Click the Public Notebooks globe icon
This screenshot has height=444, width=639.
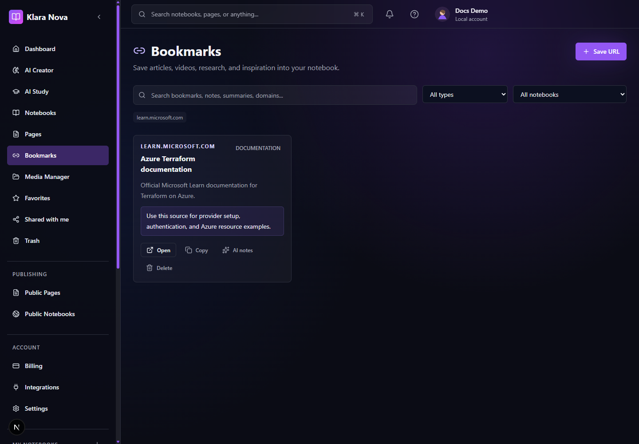[16, 314]
